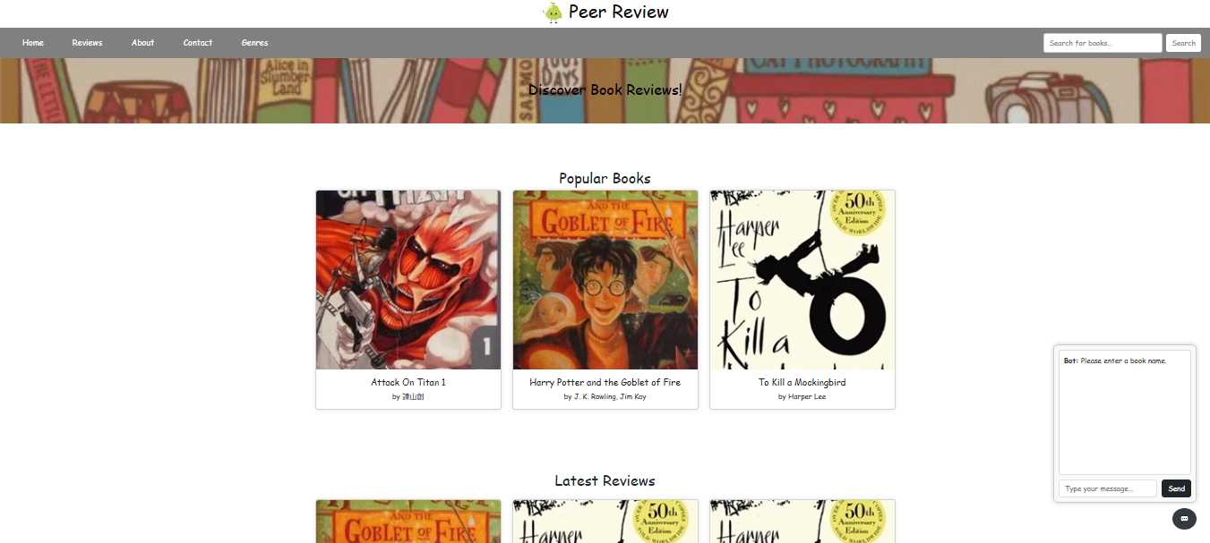Image resolution: width=1210 pixels, height=543 pixels.
Task: Click the Send chat button
Action: tap(1176, 488)
